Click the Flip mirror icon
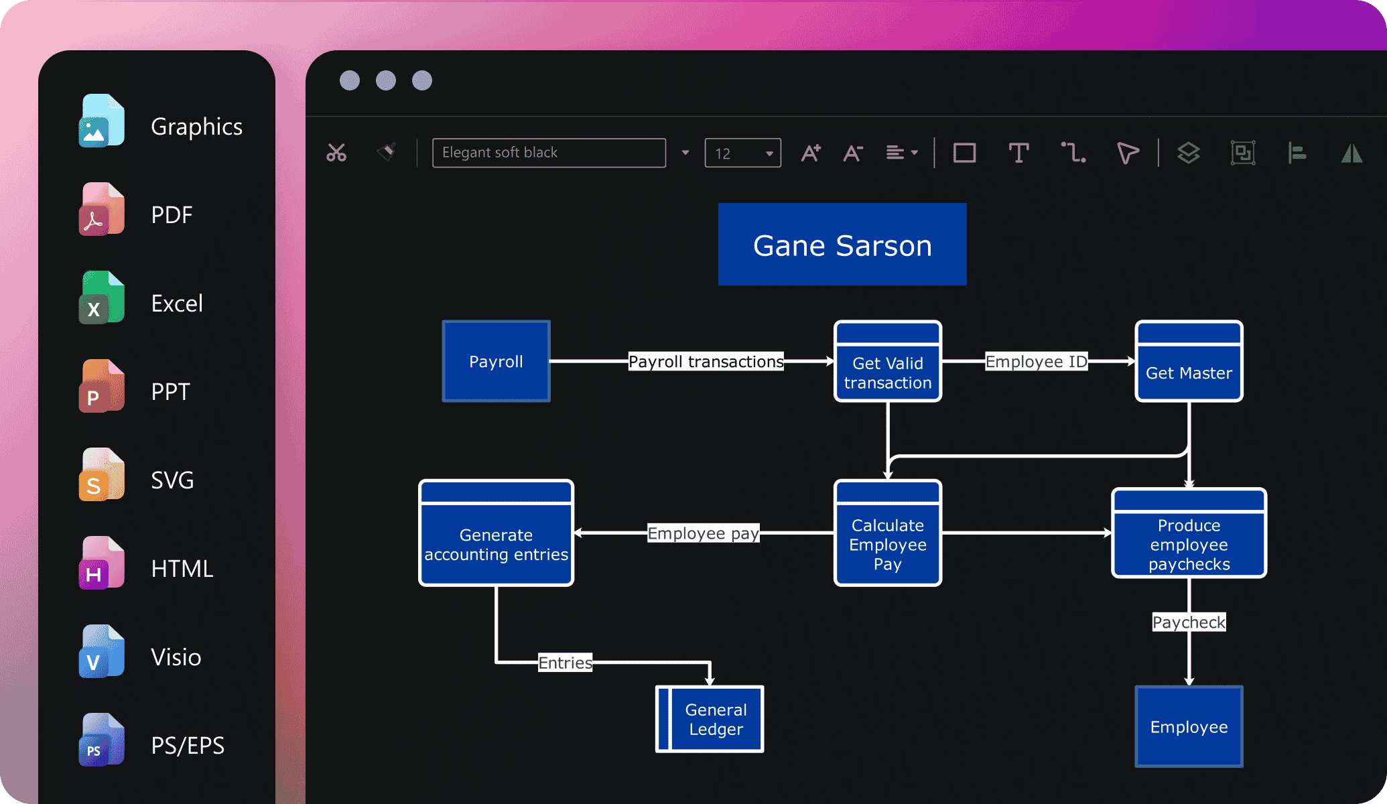This screenshot has width=1387, height=804. pos(1351,153)
